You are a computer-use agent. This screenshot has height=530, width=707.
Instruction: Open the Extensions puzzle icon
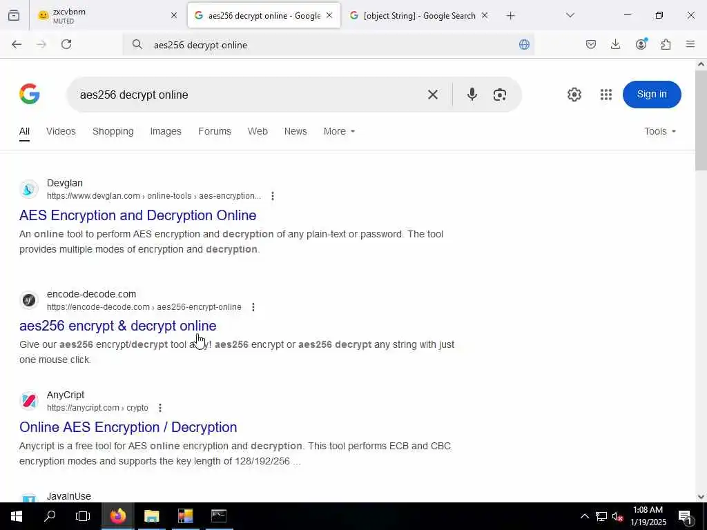click(x=666, y=44)
